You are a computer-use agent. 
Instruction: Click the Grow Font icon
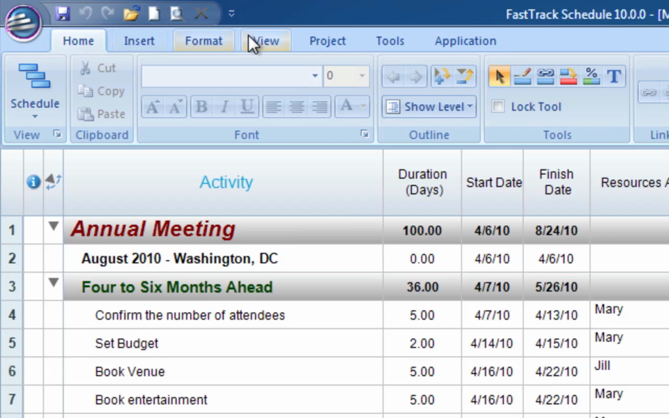click(153, 107)
